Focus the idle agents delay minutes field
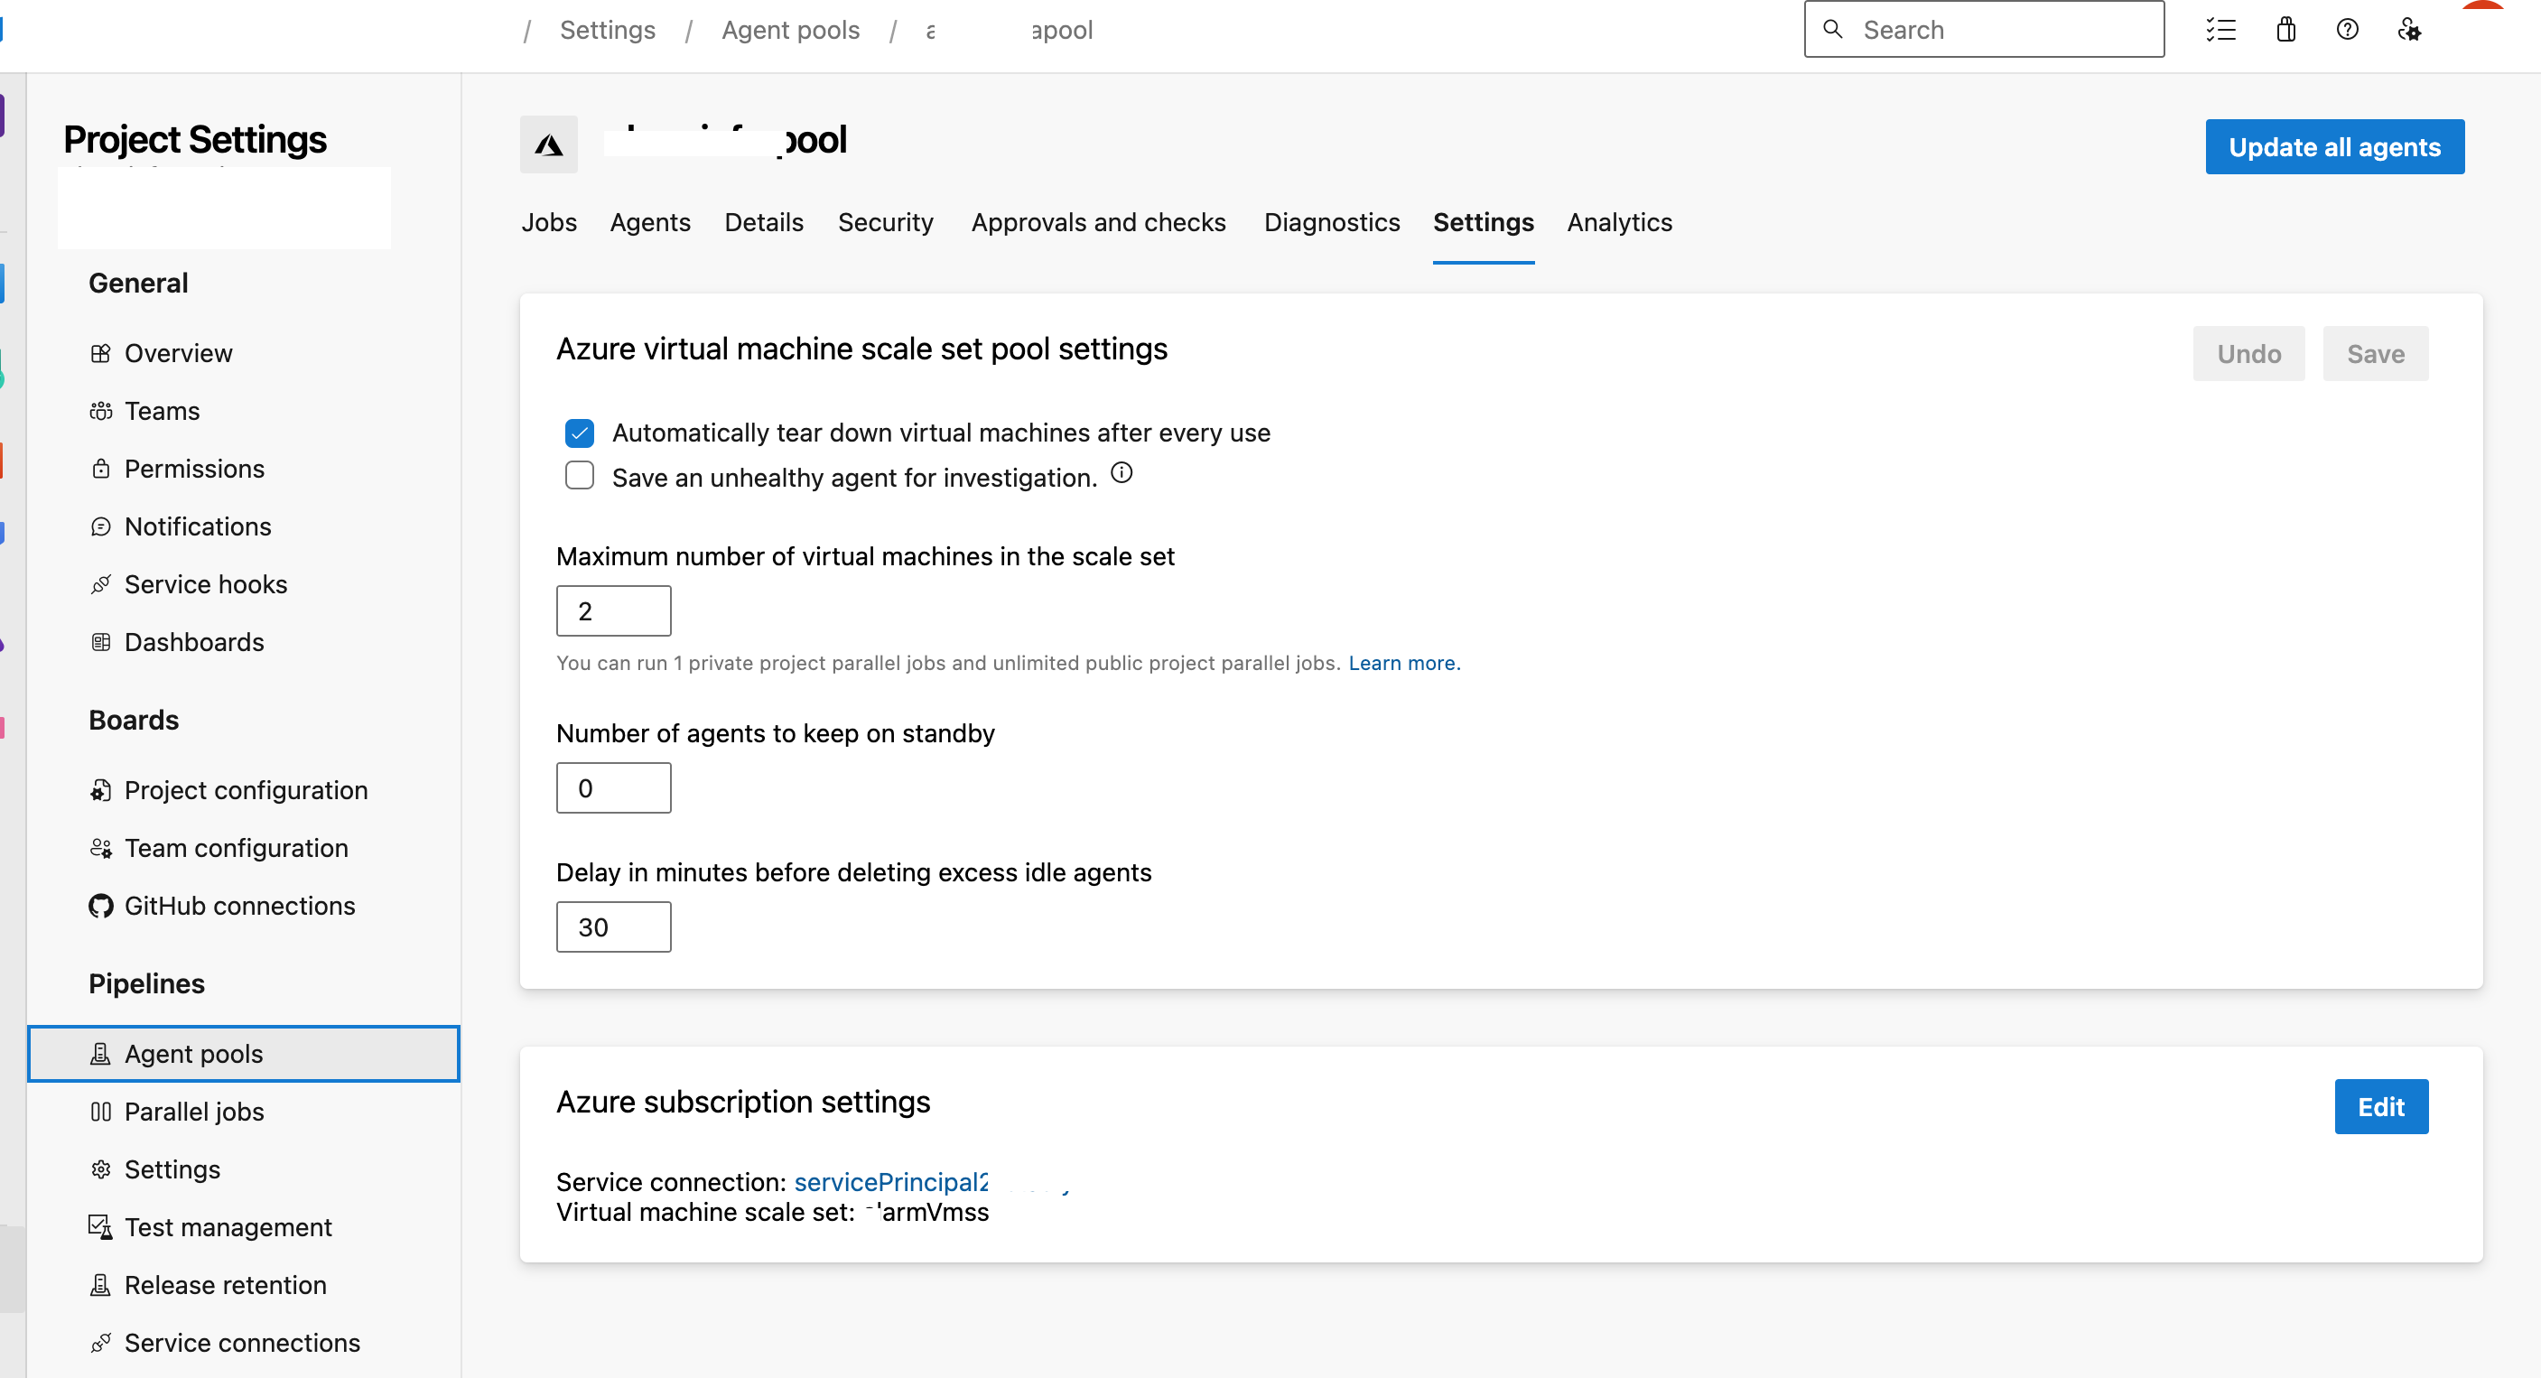This screenshot has height=1378, width=2541. pos(613,927)
